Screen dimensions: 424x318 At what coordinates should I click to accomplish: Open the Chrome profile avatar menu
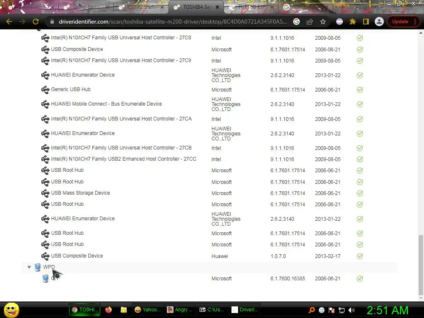[379, 22]
